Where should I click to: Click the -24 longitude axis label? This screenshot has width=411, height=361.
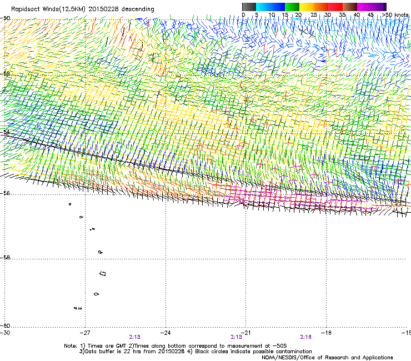coord(166,333)
